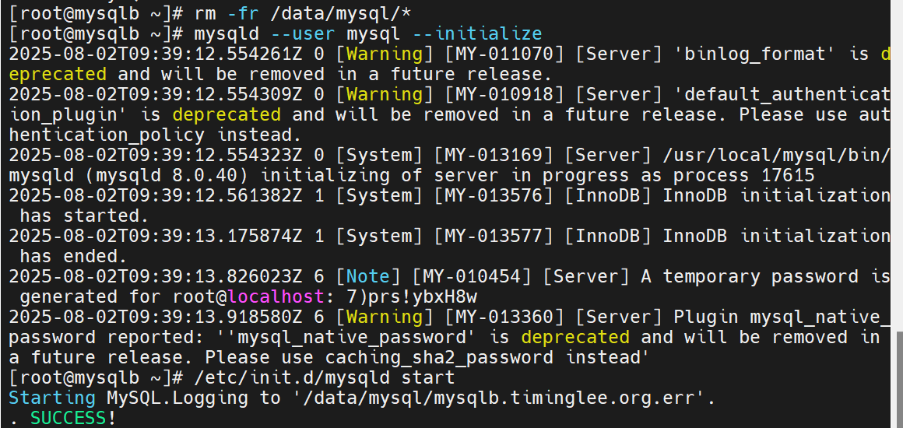Click yellow 'deprecated' after 'mysql_native_password' is

575,338
